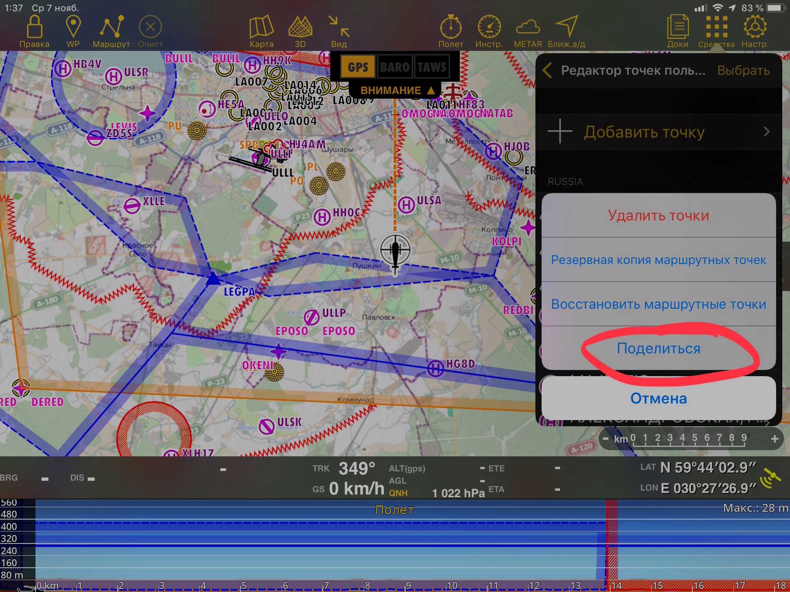This screenshot has width=790, height=592.
Task: Open the Маршрут route tool
Action: 111,28
